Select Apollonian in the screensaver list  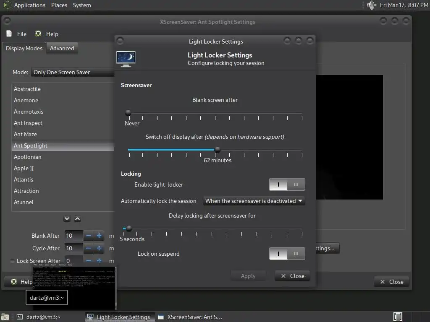click(x=63, y=157)
